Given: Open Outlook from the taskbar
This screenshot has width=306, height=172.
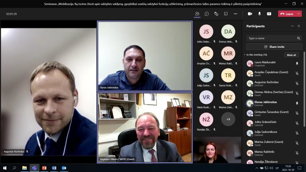Looking at the screenshot, I should point(64,168).
